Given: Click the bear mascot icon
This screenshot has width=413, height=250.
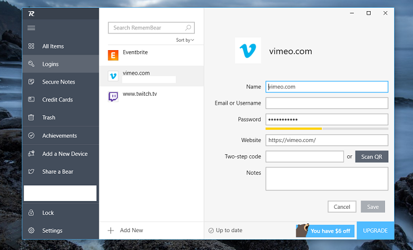Looking at the screenshot, I should 302,231.
